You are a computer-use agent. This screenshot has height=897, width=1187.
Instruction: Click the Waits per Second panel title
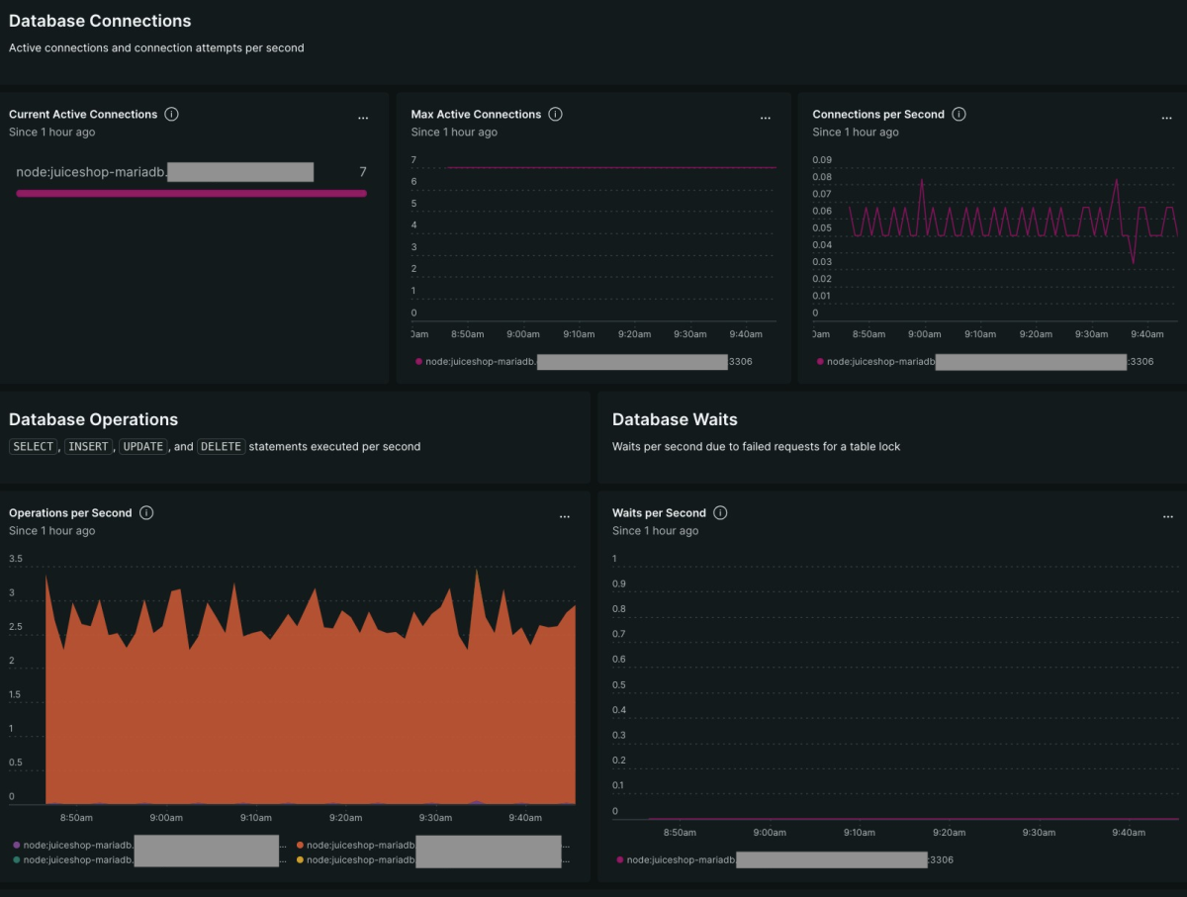click(x=659, y=512)
